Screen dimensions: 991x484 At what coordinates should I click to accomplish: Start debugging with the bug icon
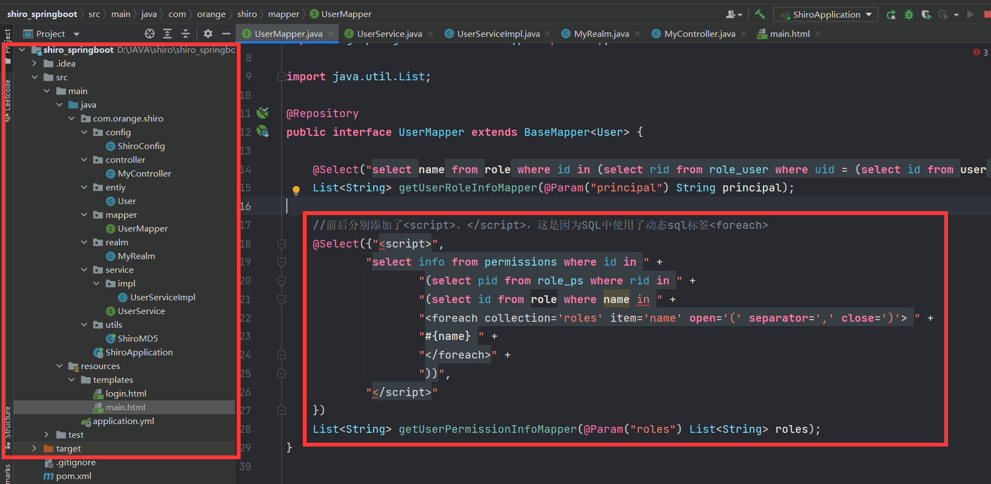point(909,15)
